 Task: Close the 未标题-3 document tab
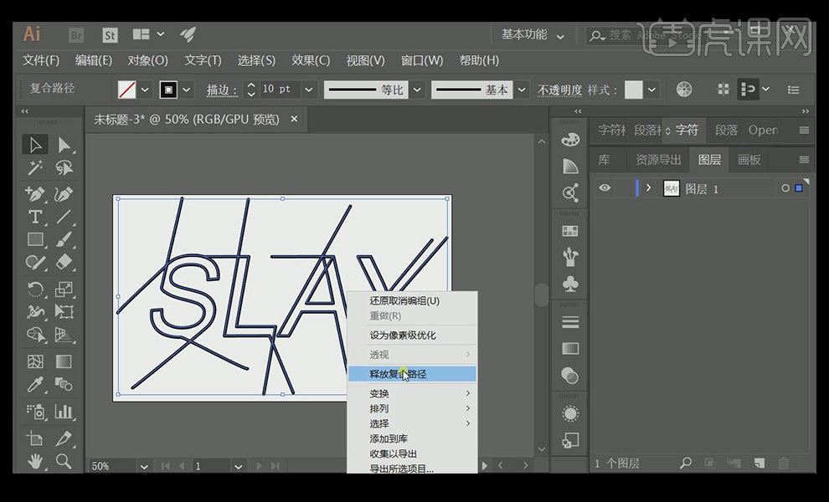[294, 120]
